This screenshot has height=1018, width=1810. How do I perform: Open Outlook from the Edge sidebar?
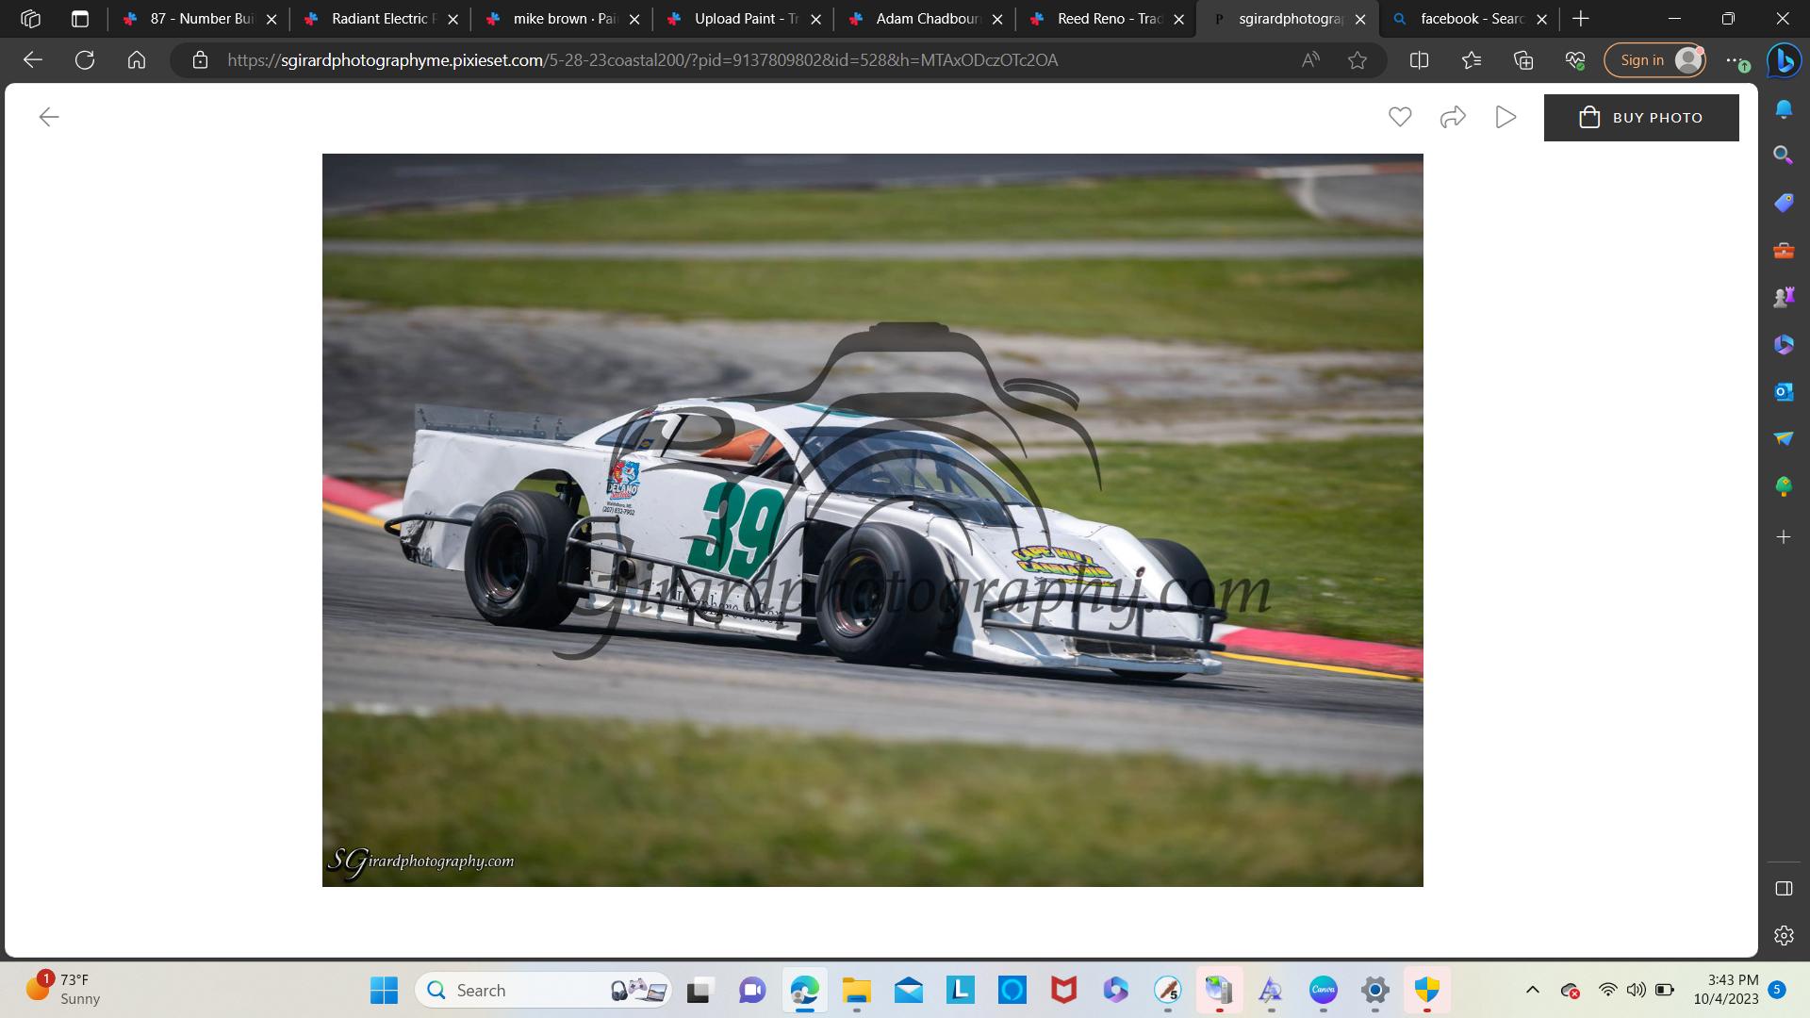(1783, 391)
